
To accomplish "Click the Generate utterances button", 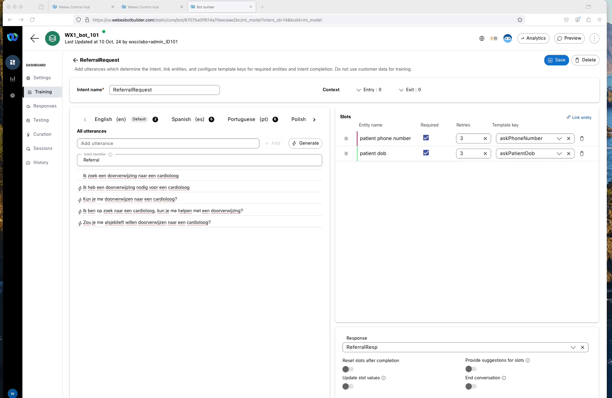I will click(x=305, y=143).
